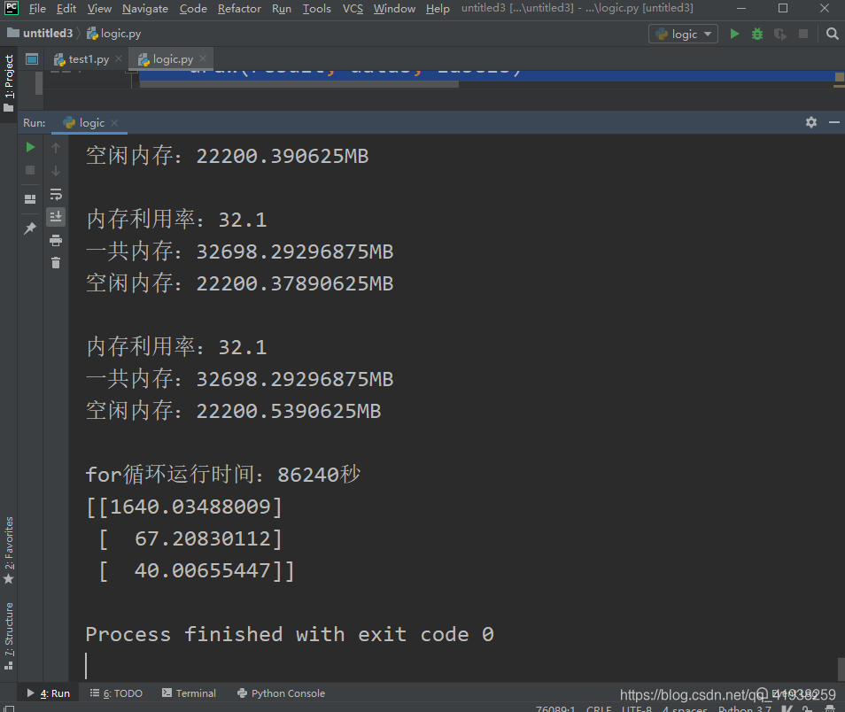The height and width of the screenshot is (712, 845).
Task: Open the 6: TODO tool window
Action: tap(116, 693)
